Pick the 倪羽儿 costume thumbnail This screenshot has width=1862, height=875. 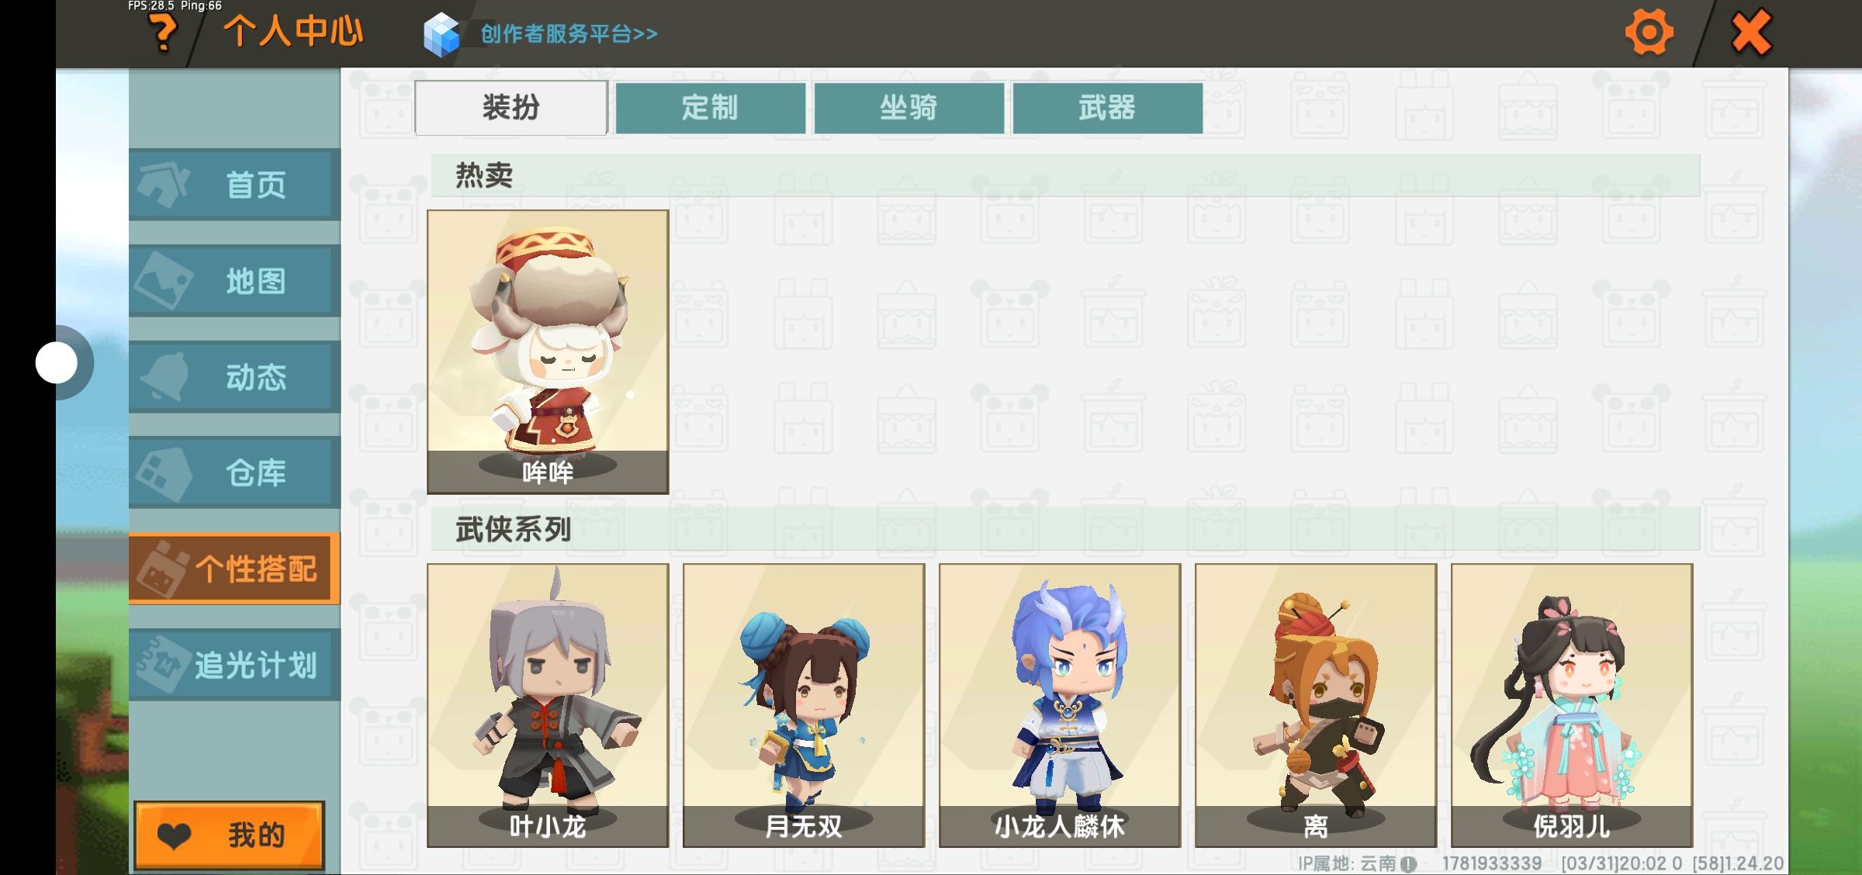click(1572, 705)
